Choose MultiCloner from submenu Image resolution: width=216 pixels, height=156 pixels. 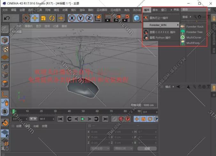click(x=193, y=37)
